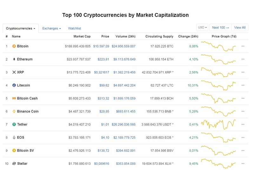The image size is (254, 170).
Task: Click the Stellar logo icon
Action: pyautogui.click(x=14, y=164)
